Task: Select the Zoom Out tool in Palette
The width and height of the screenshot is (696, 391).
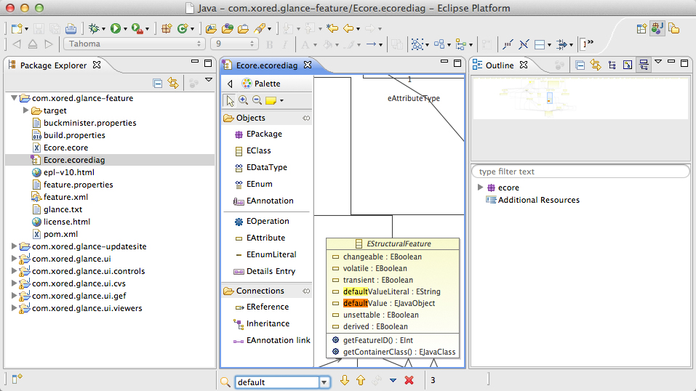Action: (x=257, y=101)
